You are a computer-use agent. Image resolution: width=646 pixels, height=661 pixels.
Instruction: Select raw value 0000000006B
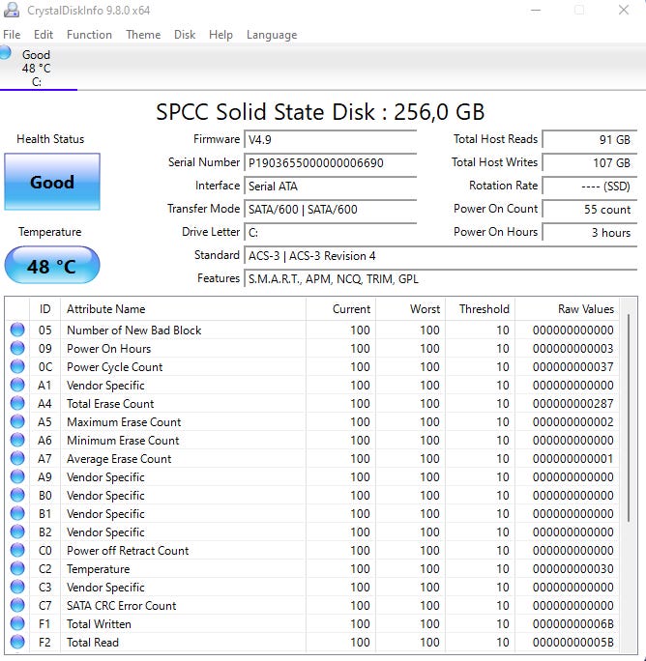click(573, 624)
